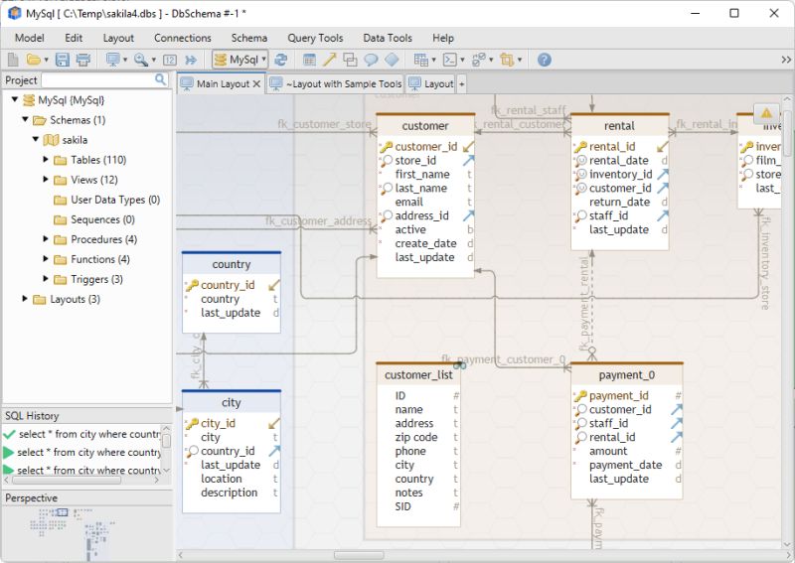Click the layout monitor icon in the toolbar
The image size is (795, 563).
pos(112,60)
